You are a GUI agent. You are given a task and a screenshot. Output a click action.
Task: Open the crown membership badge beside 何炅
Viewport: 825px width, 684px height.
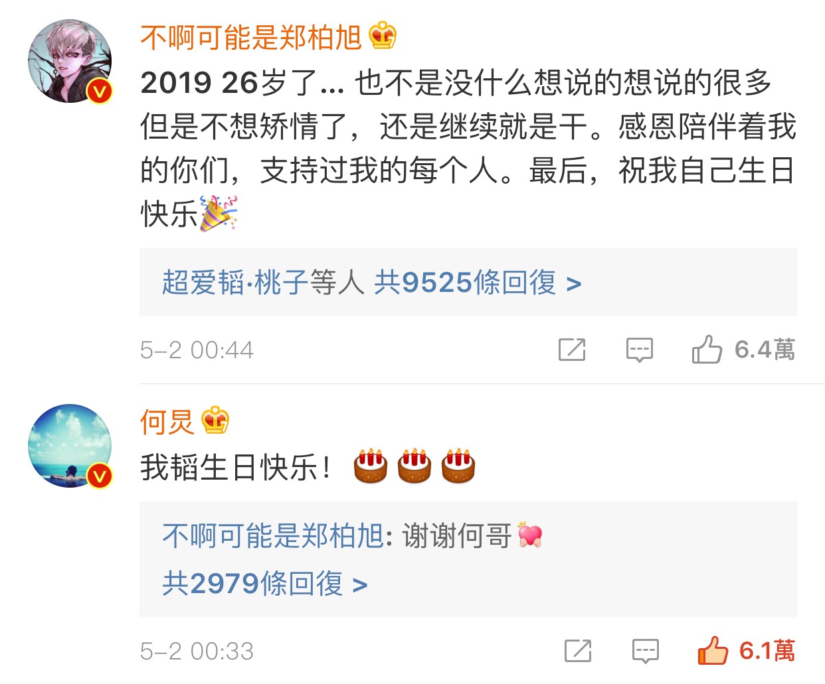click(x=215, y=420)
